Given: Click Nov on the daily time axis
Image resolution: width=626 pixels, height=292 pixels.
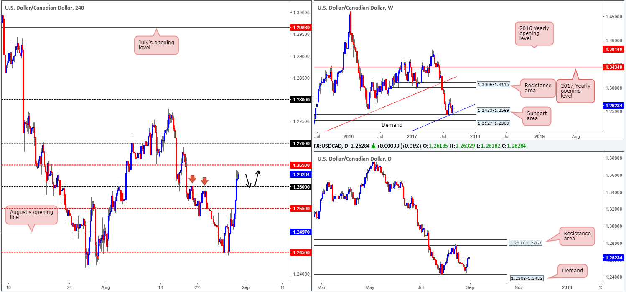Looking at the screenshot, I should [x=518, y=287].
